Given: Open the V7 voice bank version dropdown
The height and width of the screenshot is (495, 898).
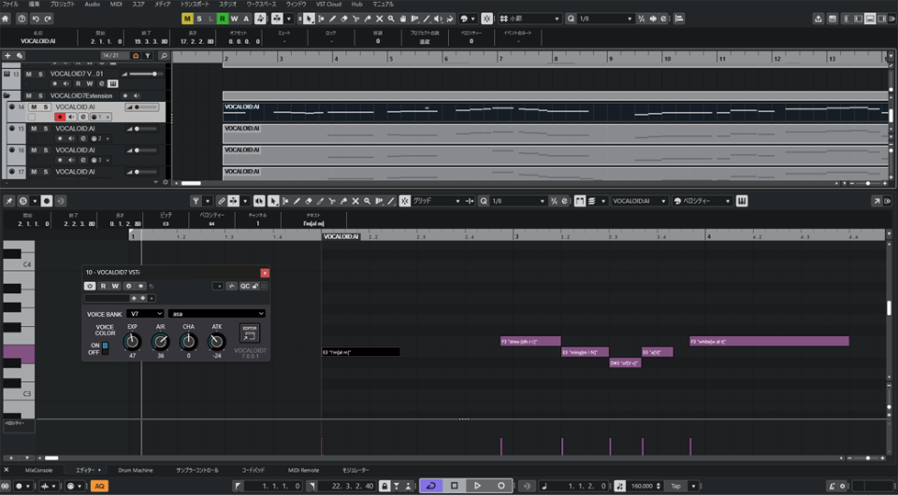Looking at the screenshot, I should coord(146,314).
